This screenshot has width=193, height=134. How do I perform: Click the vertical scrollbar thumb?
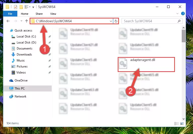(x=183, y=36)
